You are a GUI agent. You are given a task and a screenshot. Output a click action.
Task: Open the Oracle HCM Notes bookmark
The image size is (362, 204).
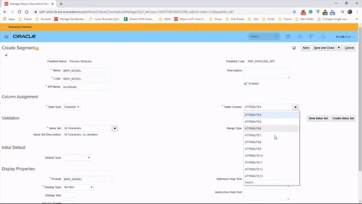[x=139, y=19]
